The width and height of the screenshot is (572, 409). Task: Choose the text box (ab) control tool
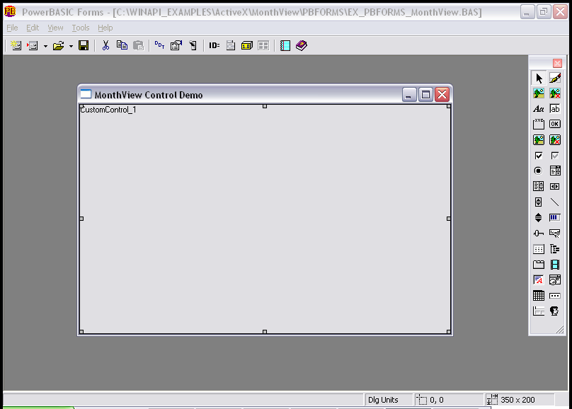tap(555, 109)
